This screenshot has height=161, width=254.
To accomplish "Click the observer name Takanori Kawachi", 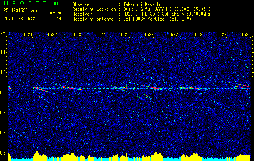I will [x=143, y=4].
